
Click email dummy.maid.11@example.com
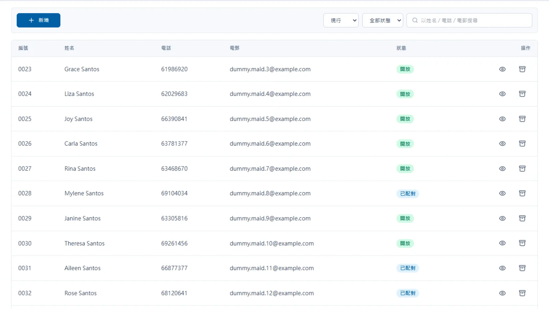272,268
